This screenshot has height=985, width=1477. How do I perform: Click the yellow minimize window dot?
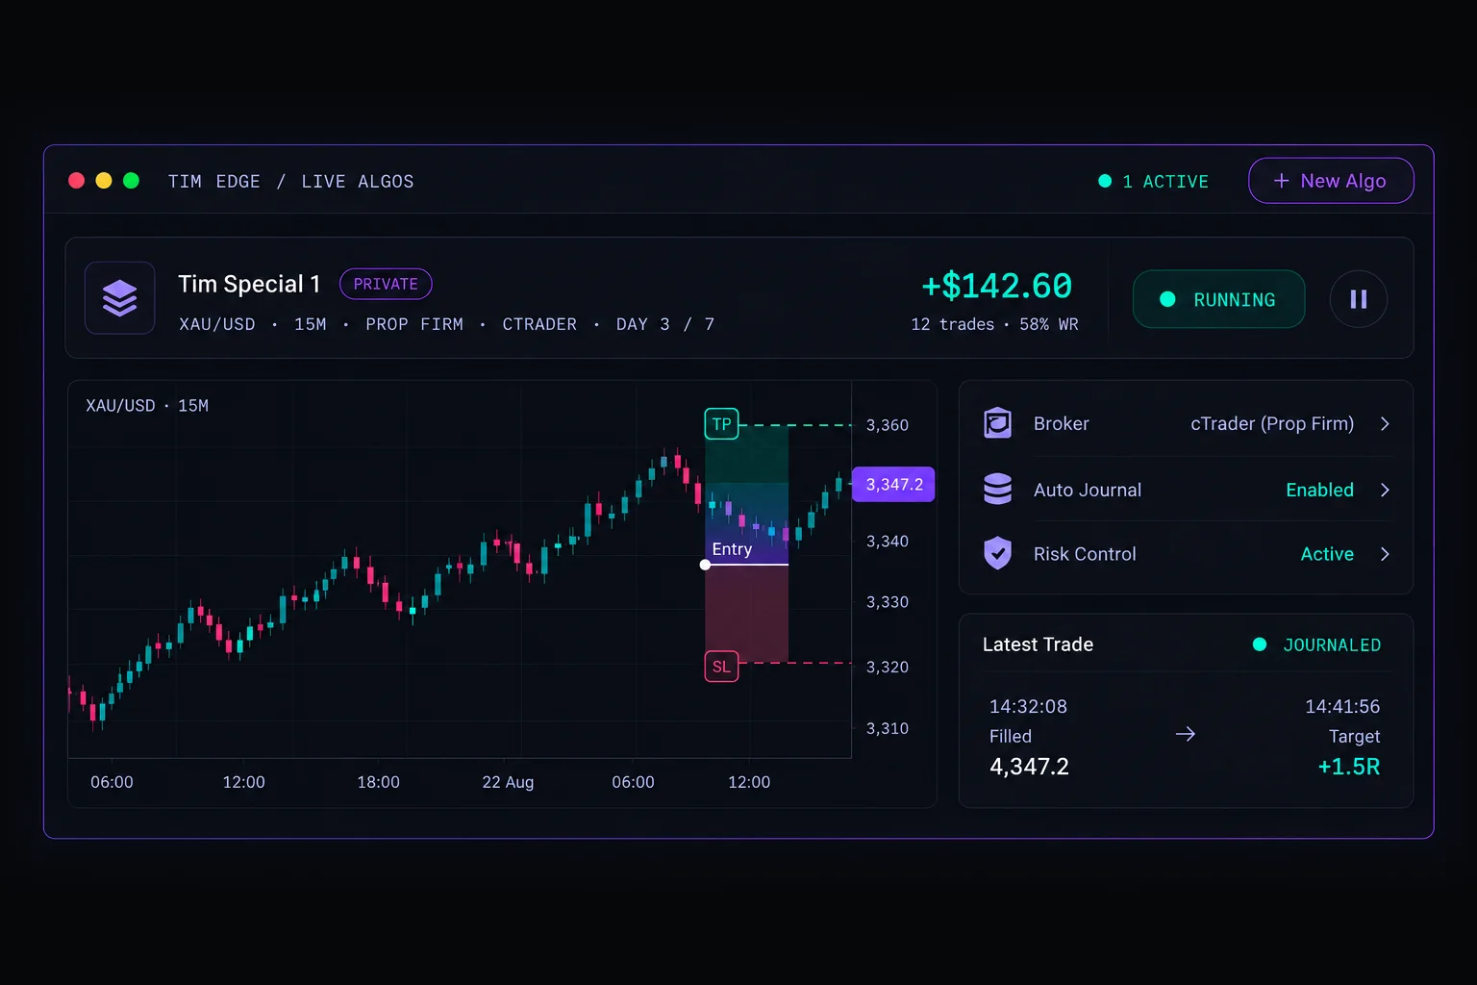coord(104,181)
